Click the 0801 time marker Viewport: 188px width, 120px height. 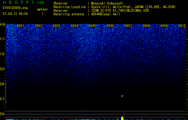click(21, 26)
